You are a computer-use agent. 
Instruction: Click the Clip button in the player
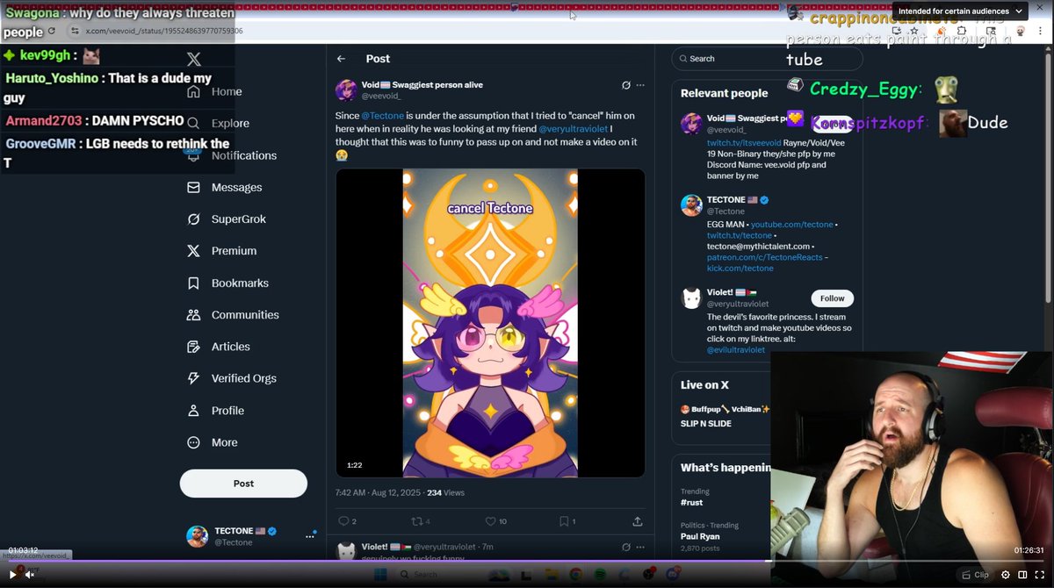tap(975, 575)
